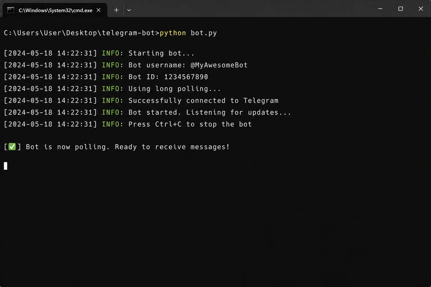Open the new tab profiles dropdown
The image size is (431, 287).
coord(129,10)
